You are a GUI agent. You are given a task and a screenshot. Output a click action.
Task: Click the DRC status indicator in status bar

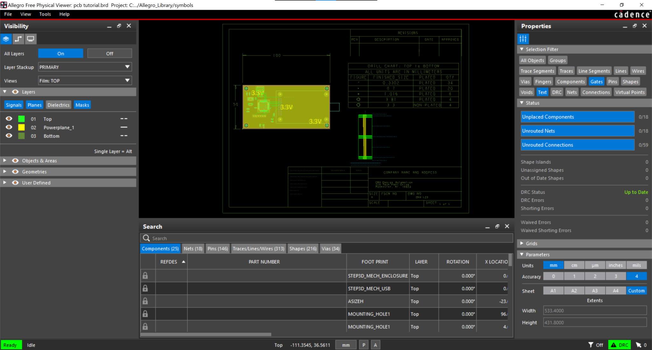point(619,345)
